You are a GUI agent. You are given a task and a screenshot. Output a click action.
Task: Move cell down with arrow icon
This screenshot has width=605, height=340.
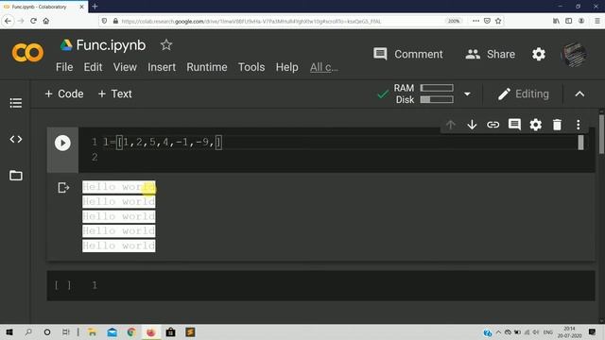click(x=472, y=125)
